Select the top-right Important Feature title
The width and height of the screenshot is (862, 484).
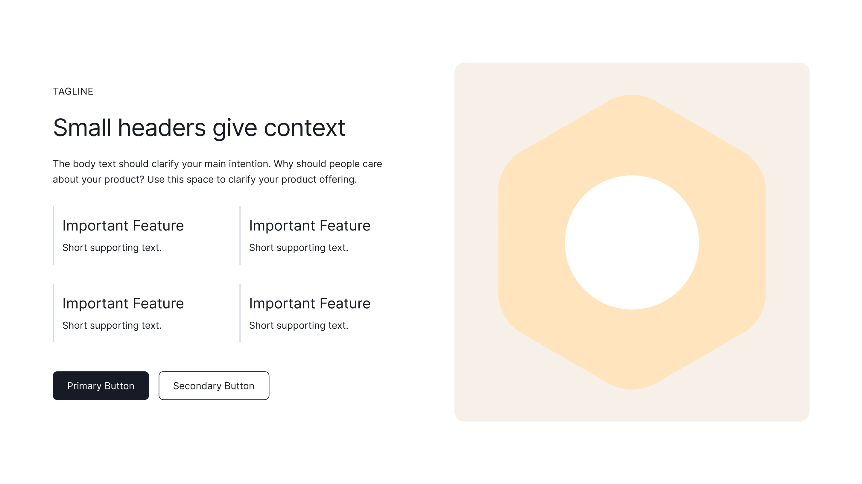310,226
